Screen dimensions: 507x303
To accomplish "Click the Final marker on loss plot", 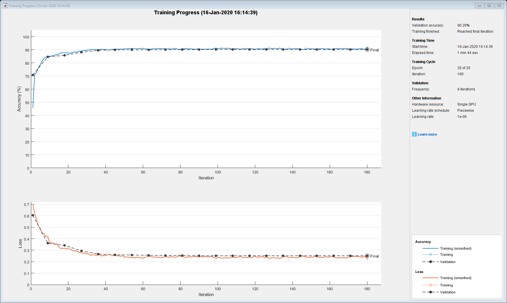I will pos(367,256).
